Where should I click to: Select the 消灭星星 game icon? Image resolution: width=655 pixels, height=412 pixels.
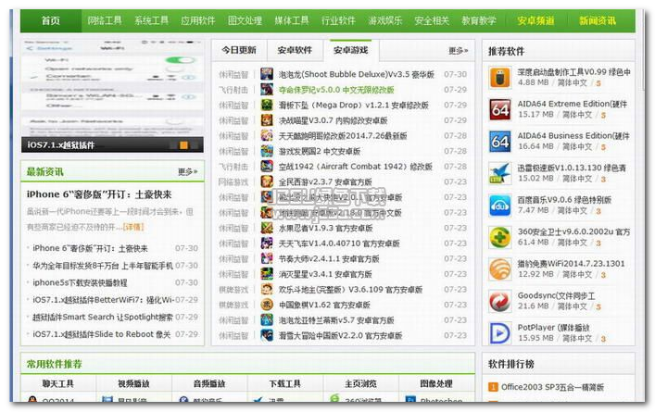pos(267,274)
